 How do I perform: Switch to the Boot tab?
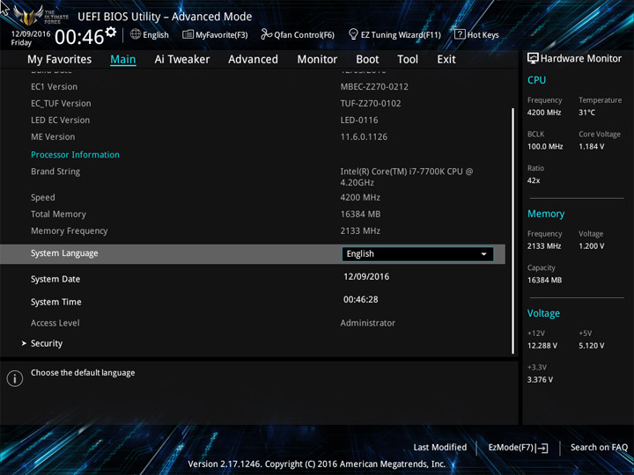pyautogui.click(x=367, y=60)
